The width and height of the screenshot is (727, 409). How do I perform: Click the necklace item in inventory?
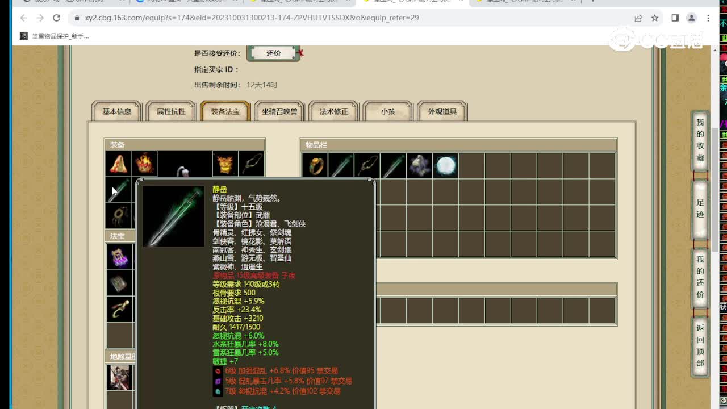coord(367,166)
